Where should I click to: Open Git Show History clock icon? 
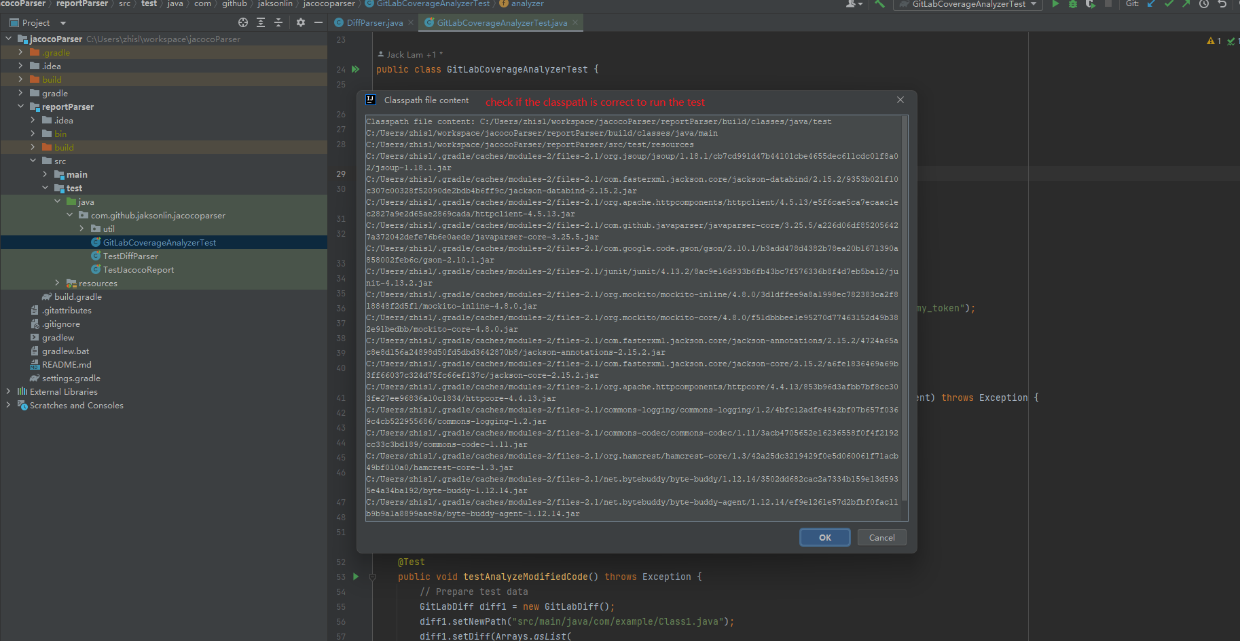tap(1204, 4)
